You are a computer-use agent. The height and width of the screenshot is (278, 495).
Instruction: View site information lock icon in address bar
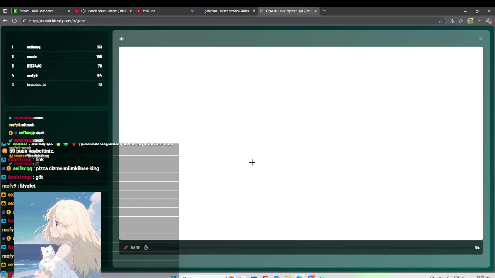[25, 21]
